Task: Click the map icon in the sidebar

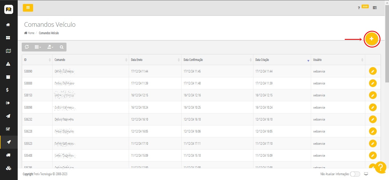Action: pyautogui.click(x=8, y=51)
